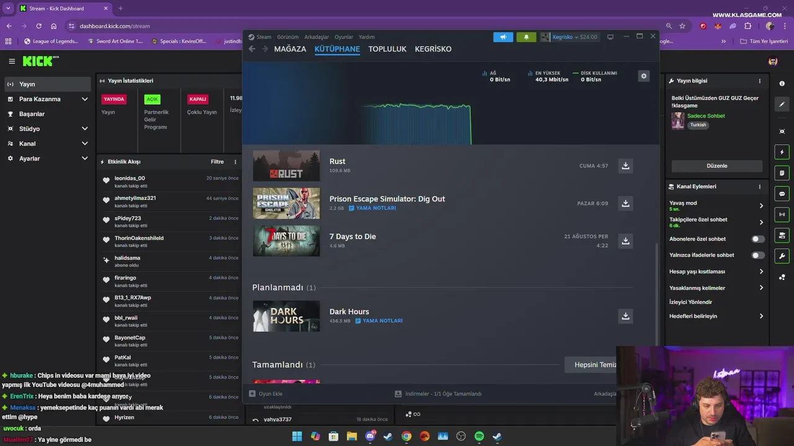Click the info icon in Kick right rail
The image size is (794, 446).
(782, 84)
